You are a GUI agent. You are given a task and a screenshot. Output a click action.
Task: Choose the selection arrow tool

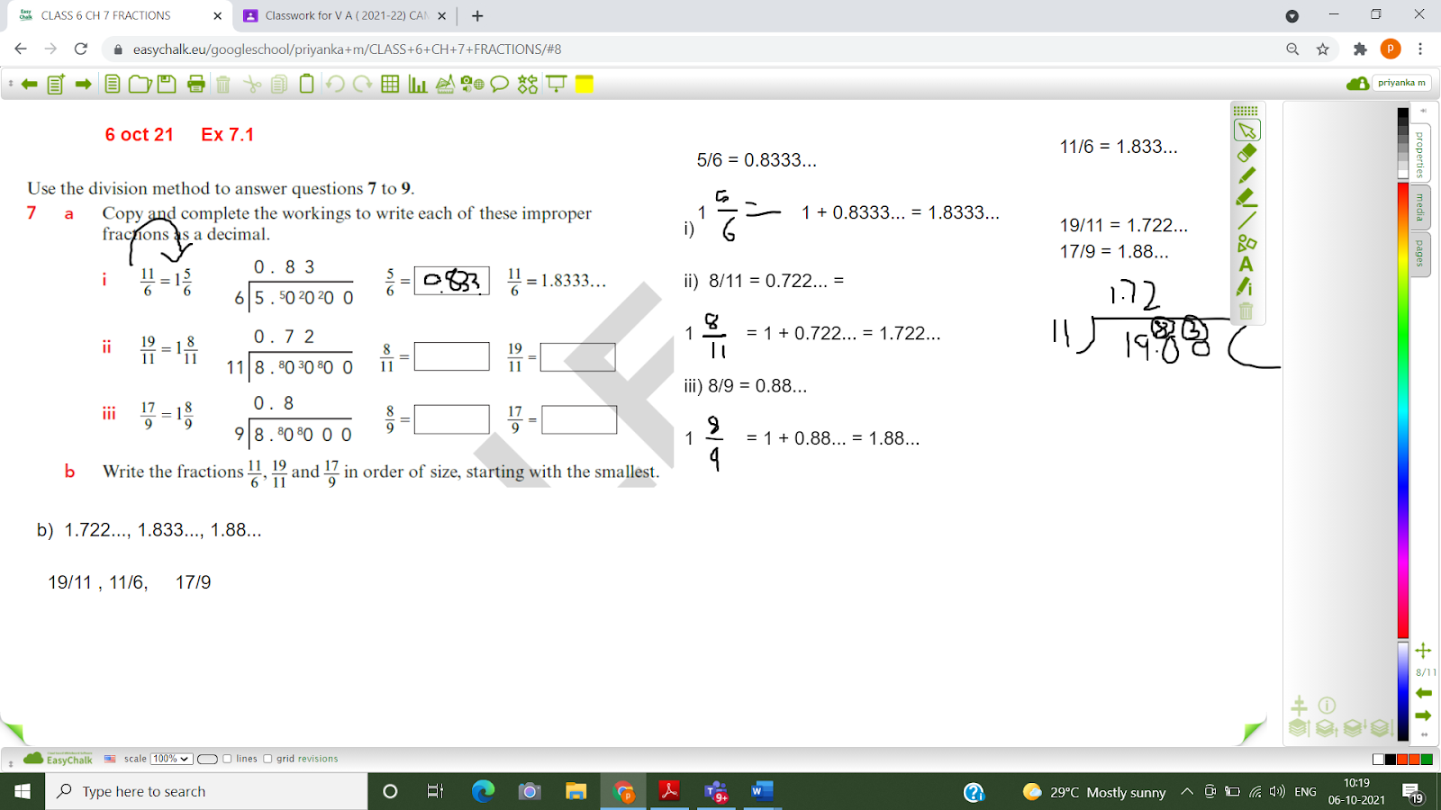point(1246,130)
